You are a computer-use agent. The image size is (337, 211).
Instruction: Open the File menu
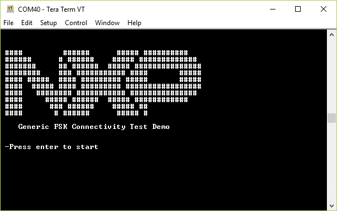coord(8,23)
